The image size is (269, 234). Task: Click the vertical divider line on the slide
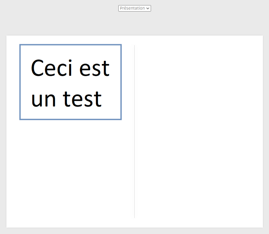pyautogui.click(x=135, y=132)
